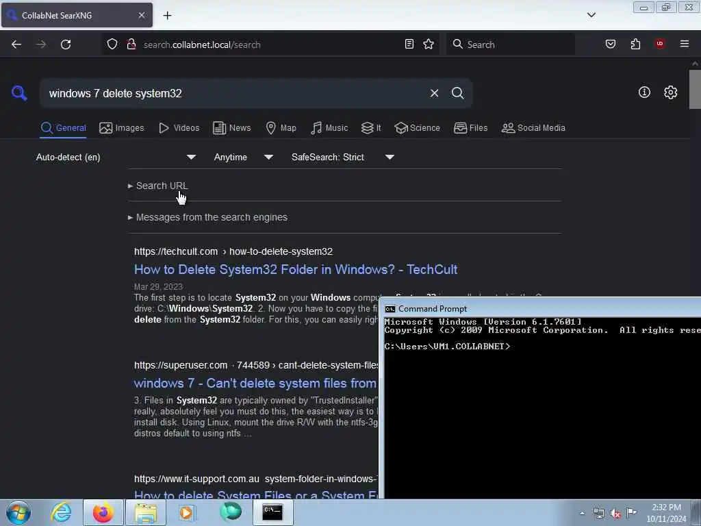This screenshot has height=526, width=701.
Task: Focus the Command Prompt title bar
Action: (541, 309)
